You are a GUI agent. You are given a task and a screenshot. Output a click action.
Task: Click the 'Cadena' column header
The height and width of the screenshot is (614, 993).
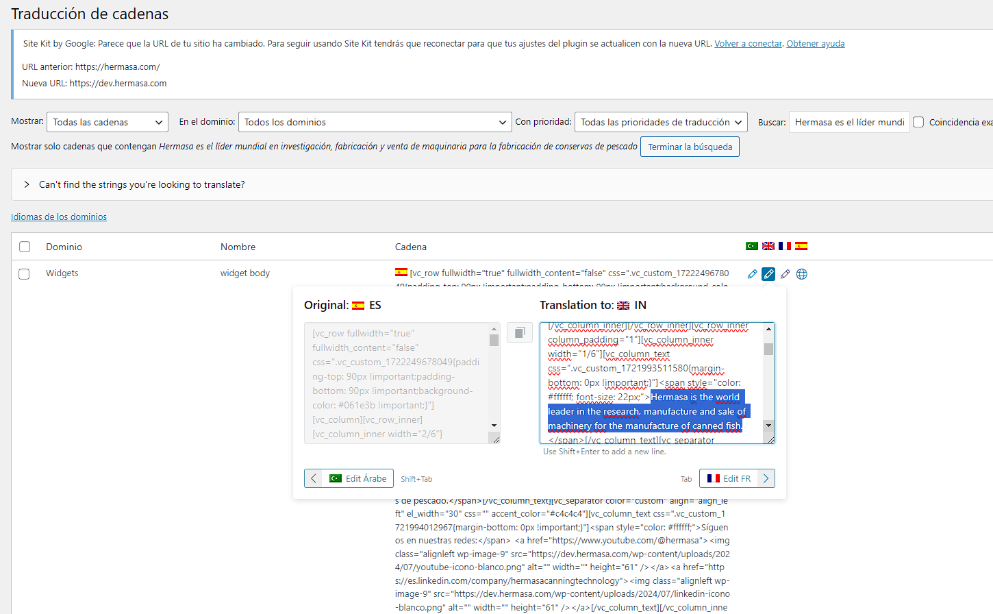410,247
